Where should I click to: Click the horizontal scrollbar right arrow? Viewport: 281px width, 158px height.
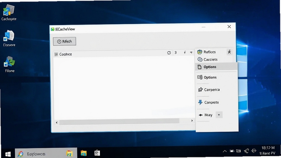click(x=192, y=121)
